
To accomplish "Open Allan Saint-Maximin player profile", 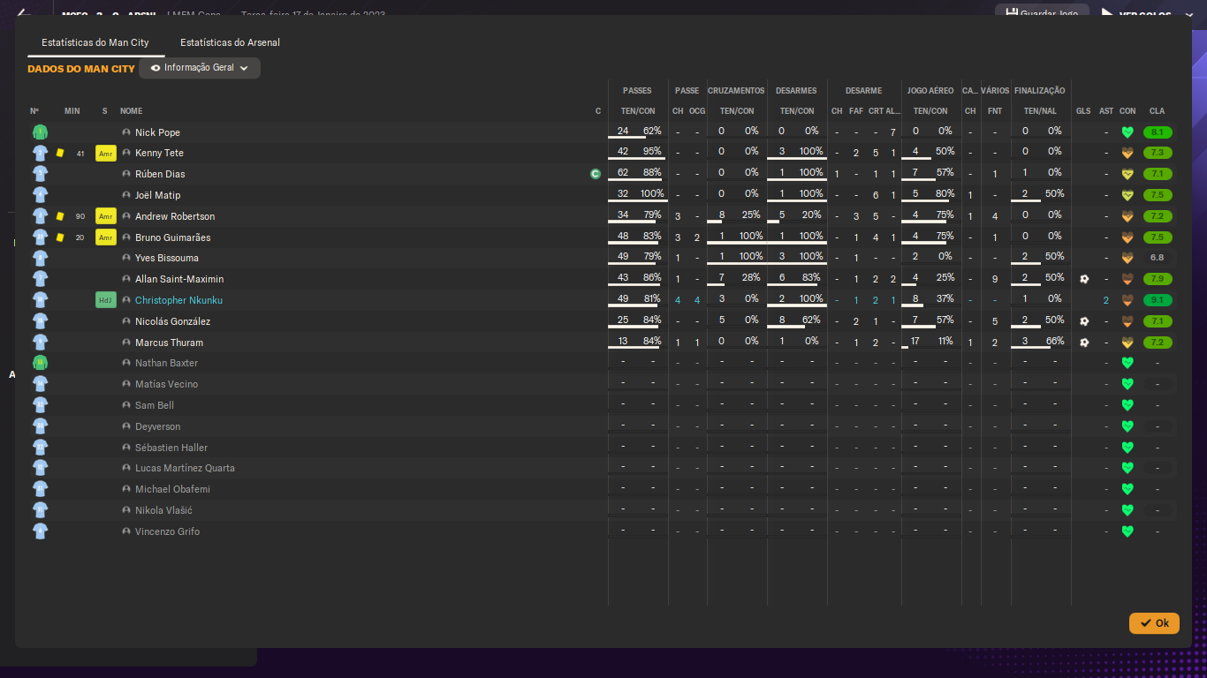I will coord(179,279).
